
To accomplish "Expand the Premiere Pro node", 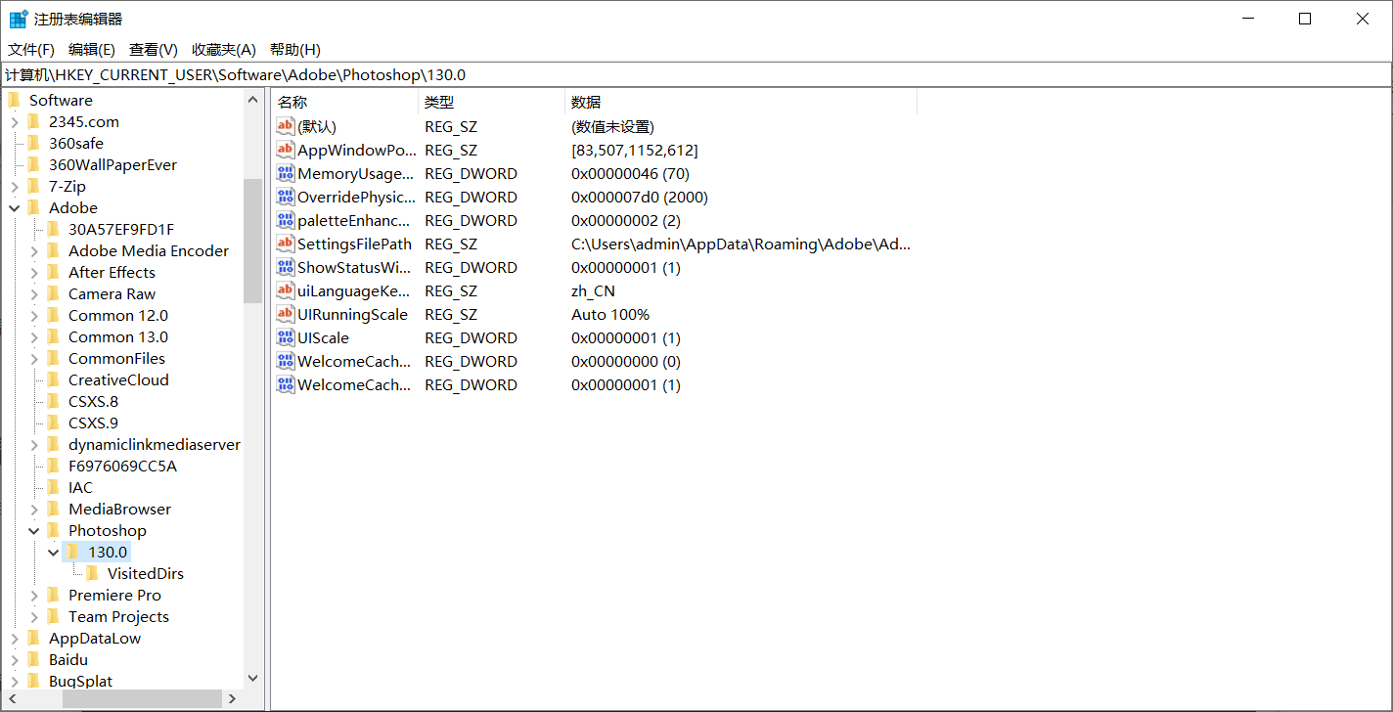I will [x=34, y=595].
